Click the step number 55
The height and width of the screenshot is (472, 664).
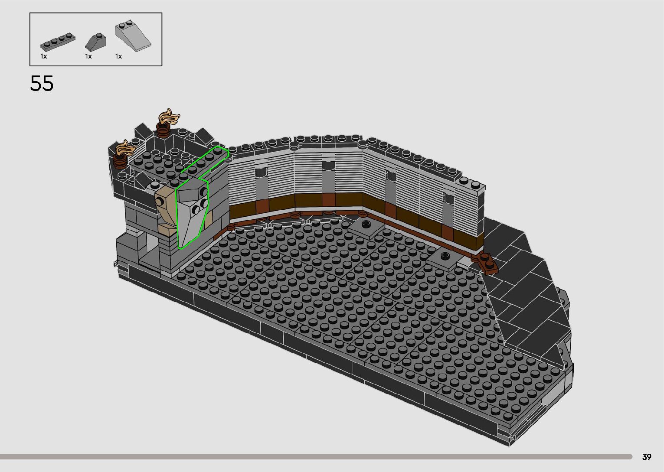42,83
